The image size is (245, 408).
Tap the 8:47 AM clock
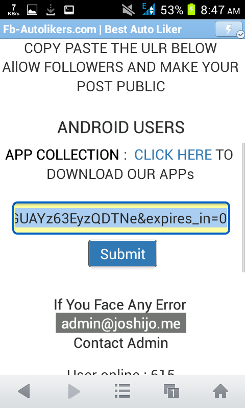(x=220, y=10)
